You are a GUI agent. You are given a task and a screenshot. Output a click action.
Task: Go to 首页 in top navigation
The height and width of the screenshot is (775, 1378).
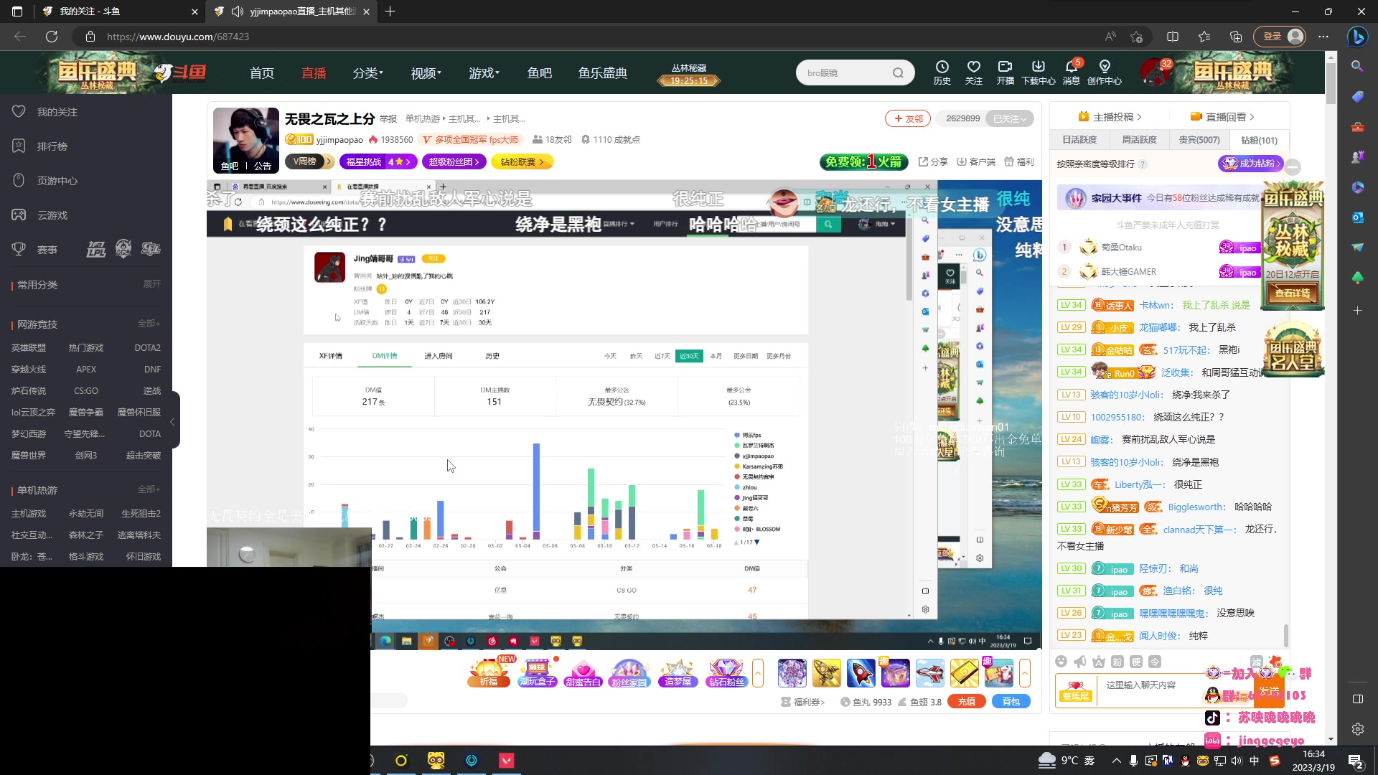click(261, 73)
